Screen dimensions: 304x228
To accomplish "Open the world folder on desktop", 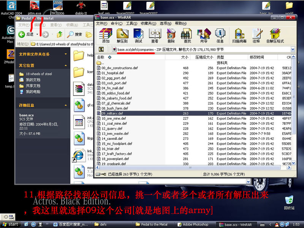I will click(x=289, y=8).
